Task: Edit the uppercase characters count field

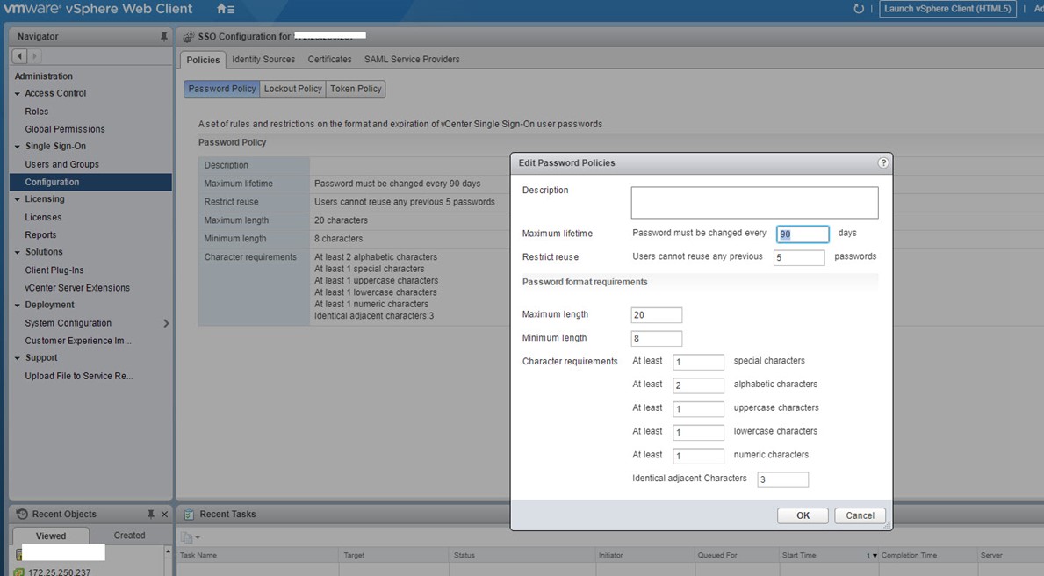Action: pos(698,409)
